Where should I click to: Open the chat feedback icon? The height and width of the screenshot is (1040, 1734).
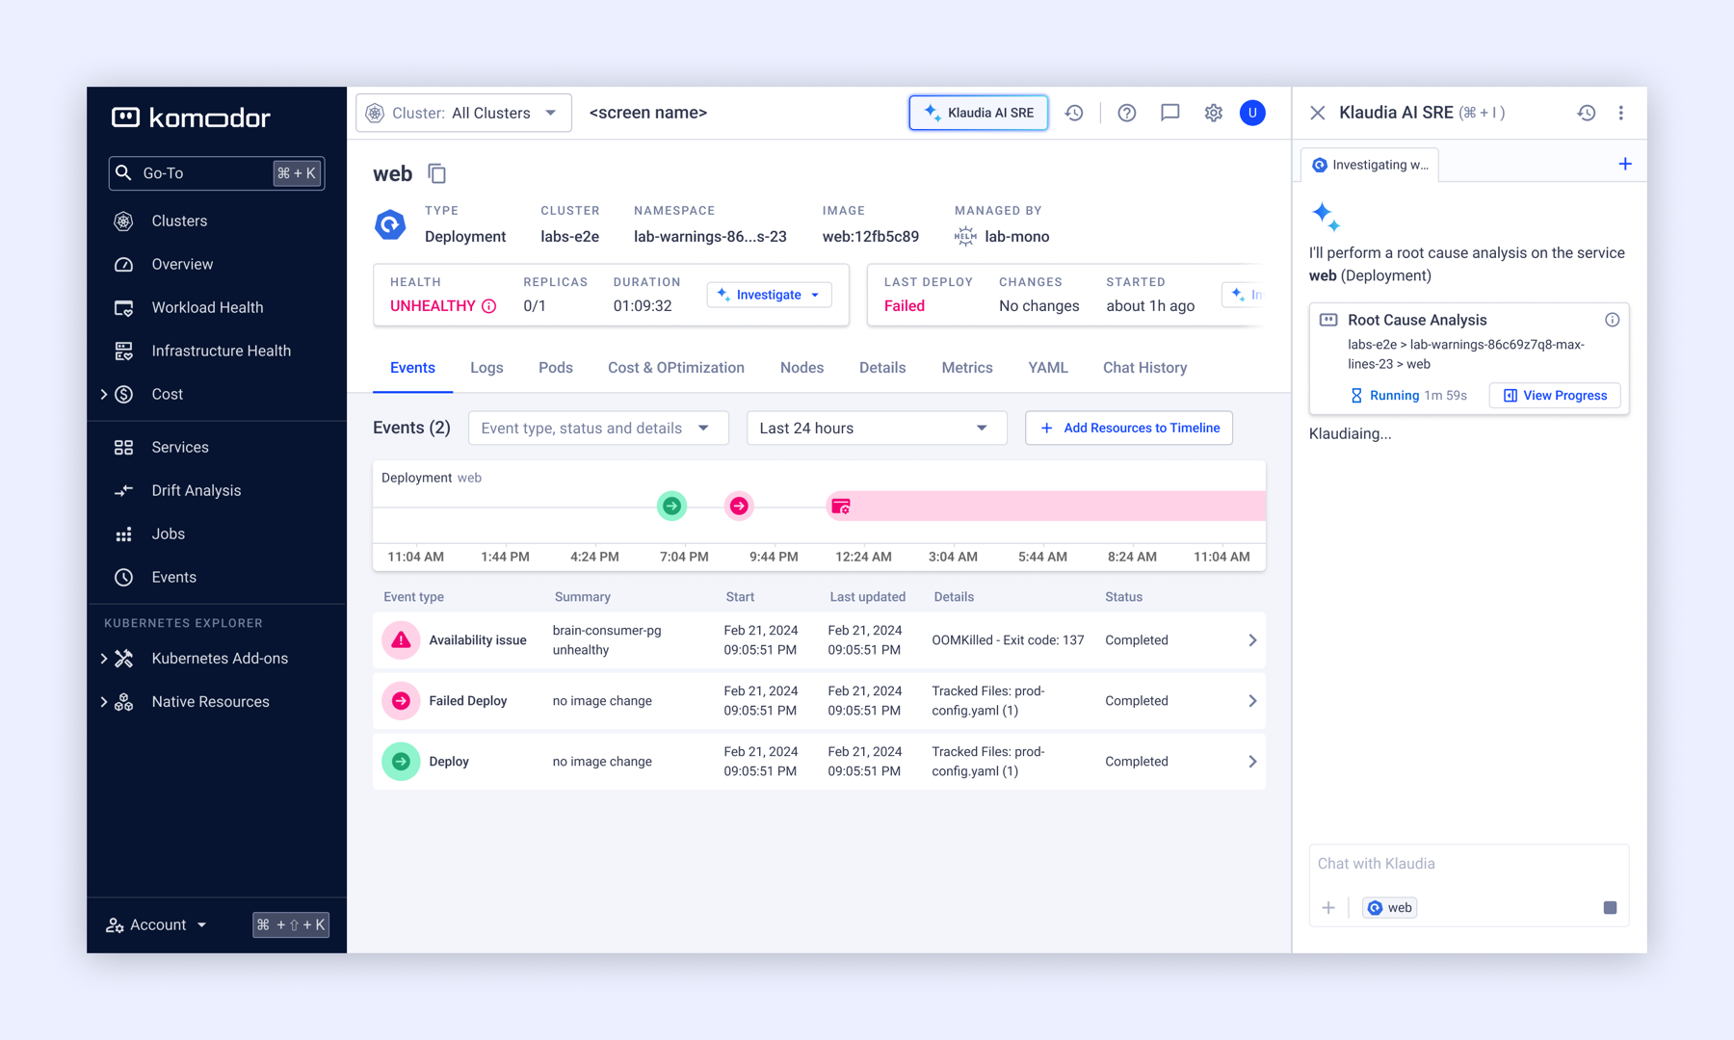click(1169, 113)
